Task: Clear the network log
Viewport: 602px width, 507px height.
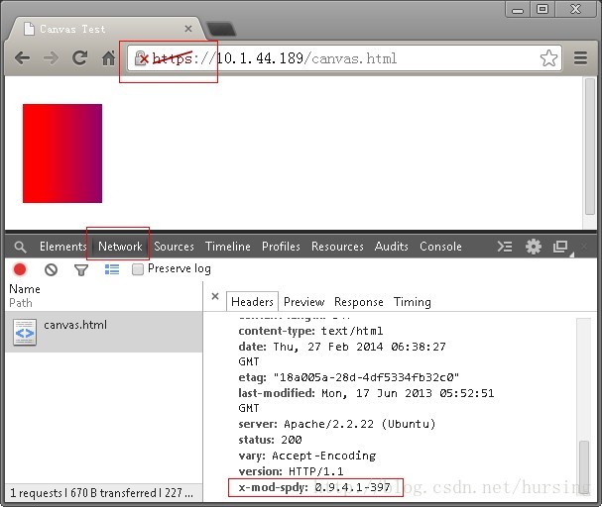Action: [51, 269]
